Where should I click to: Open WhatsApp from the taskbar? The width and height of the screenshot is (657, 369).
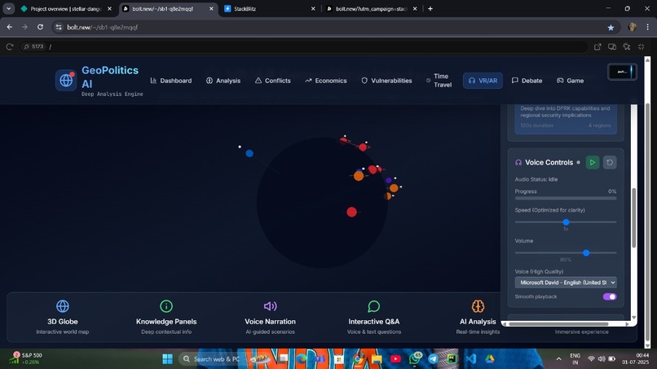pos(415,358)
